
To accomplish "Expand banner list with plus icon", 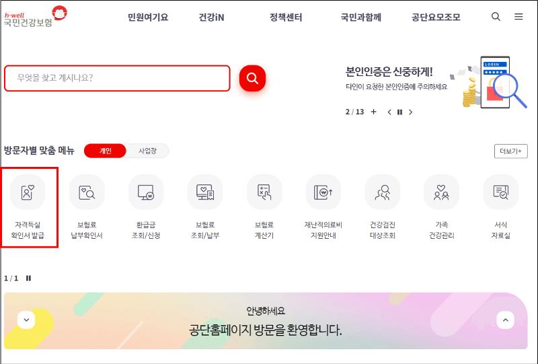I will point(374,112).
